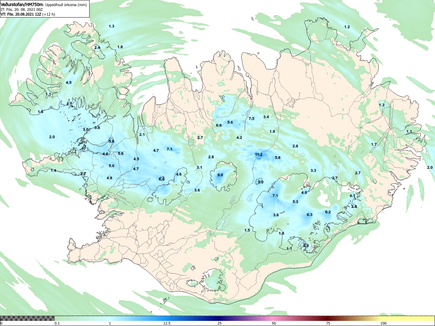Click the 4.1 precipitation value

point(352,196)
